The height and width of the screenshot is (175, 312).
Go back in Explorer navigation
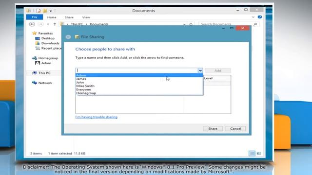tap(32, 24)
